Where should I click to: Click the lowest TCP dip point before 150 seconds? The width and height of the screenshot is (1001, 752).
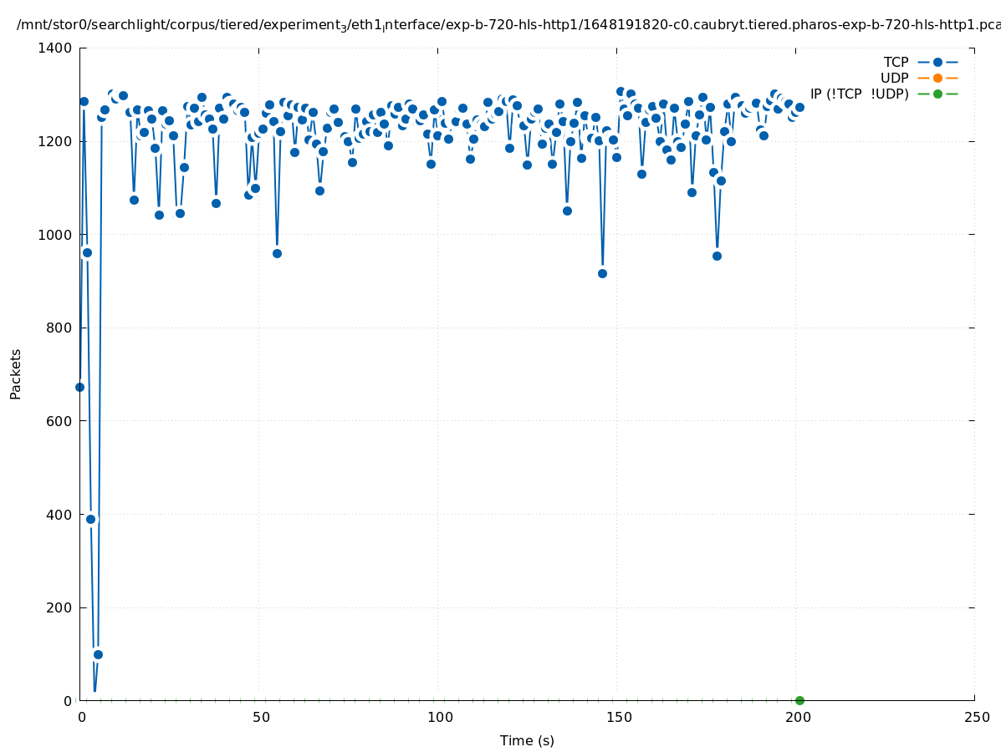pyautogui.click(x=602, y=273)
